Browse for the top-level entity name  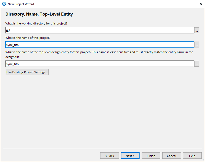pyautogui.click(x=197, y=64)
